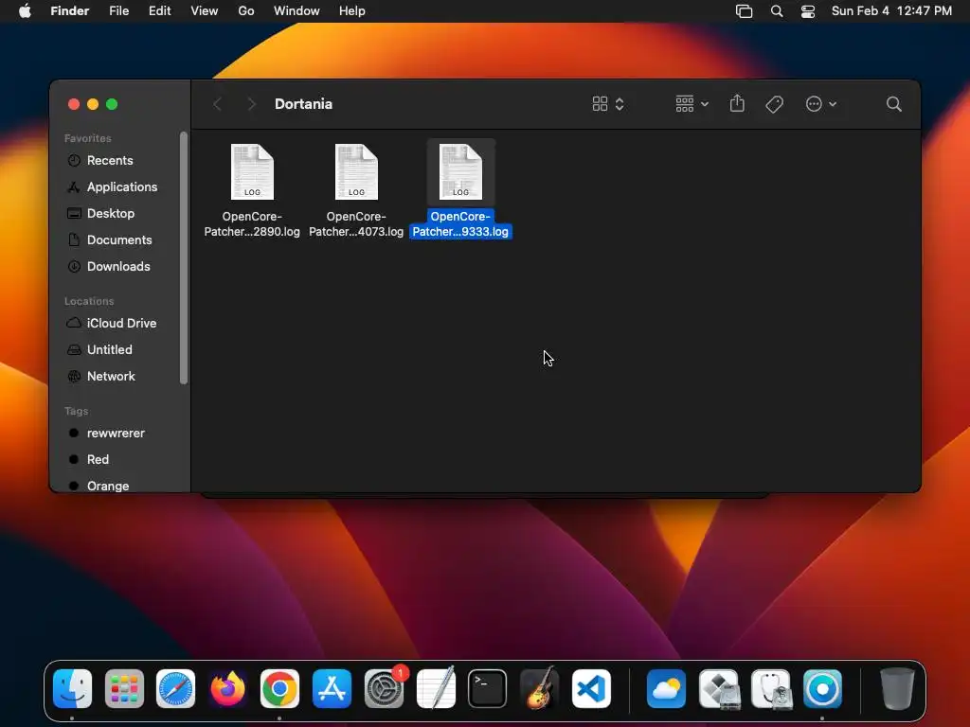Open the Apple menu

coord(25,10)
